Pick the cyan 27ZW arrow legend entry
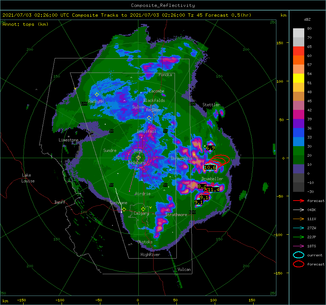The width and height of the screenshot is (326, 305). tap(298, 228)
